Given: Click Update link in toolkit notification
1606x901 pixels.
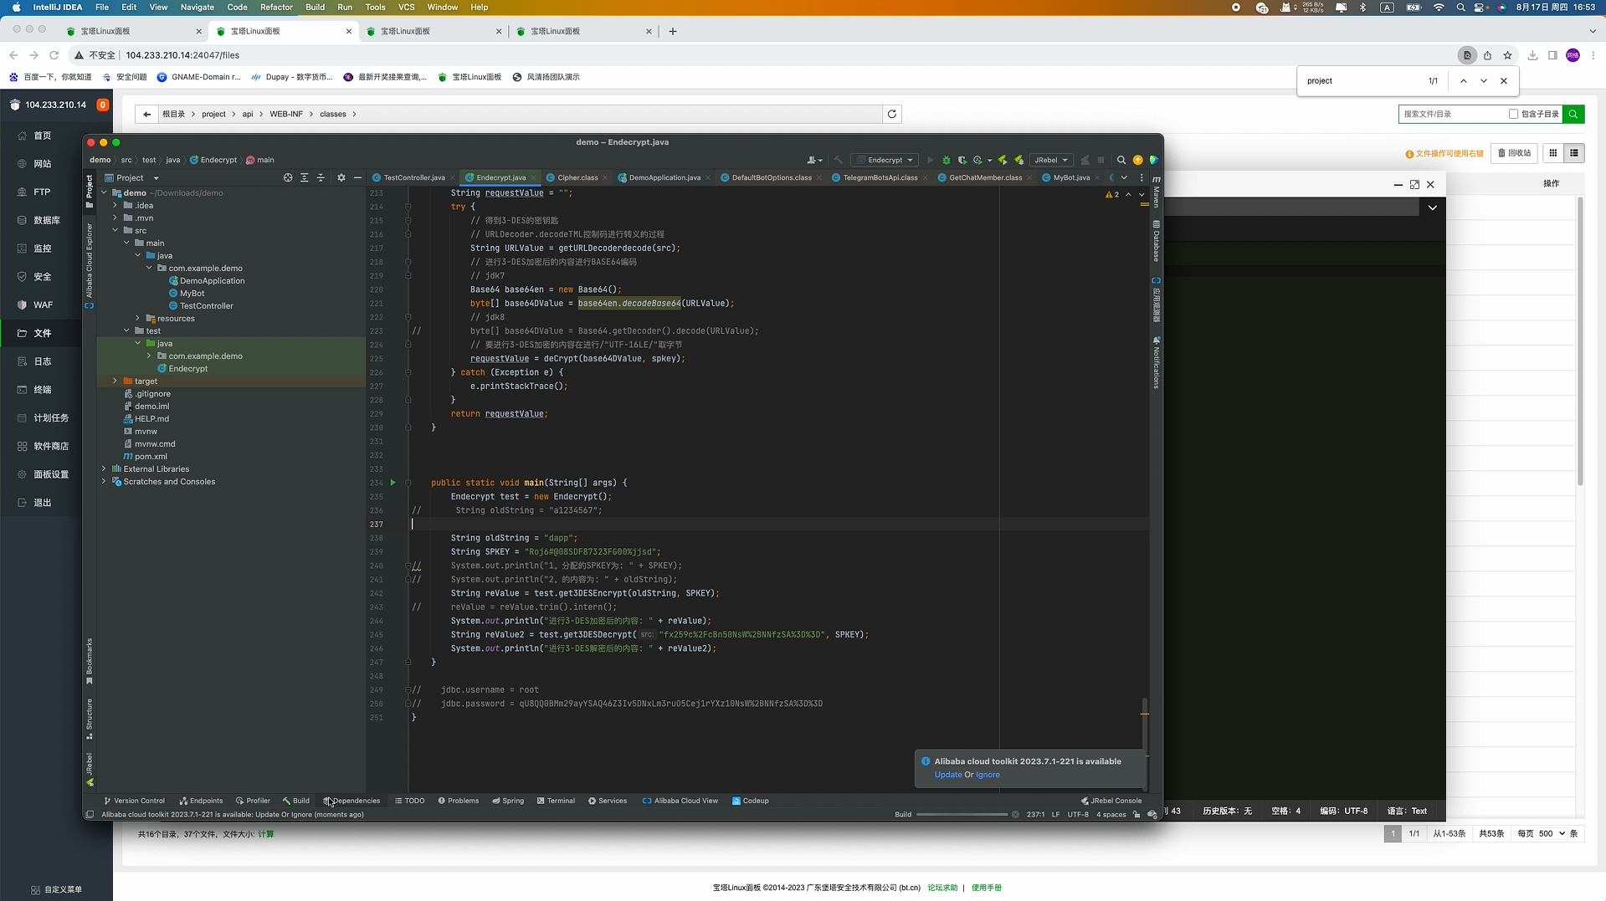Looking at the screenshot, I should click(947, 776).
